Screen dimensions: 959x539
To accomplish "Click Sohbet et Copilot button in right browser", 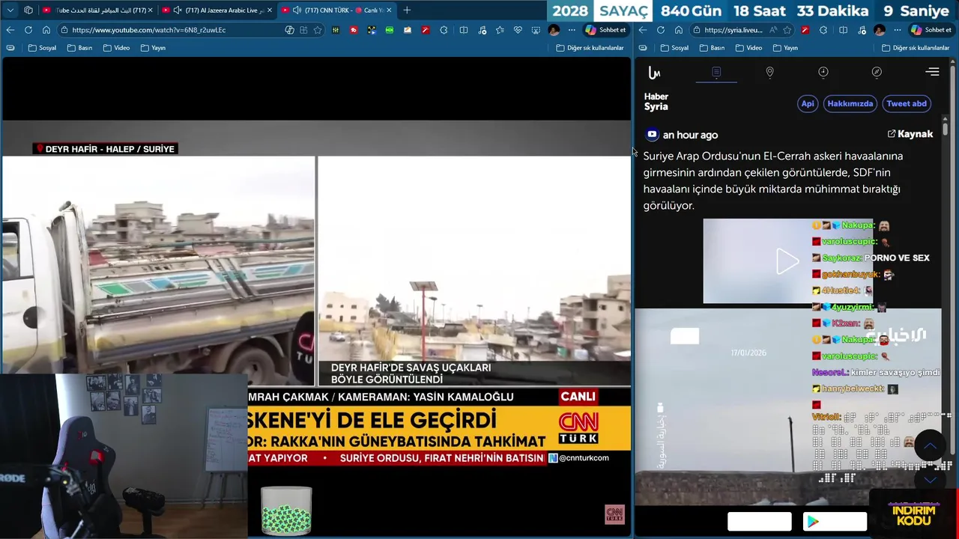I will tap(931, 30).
